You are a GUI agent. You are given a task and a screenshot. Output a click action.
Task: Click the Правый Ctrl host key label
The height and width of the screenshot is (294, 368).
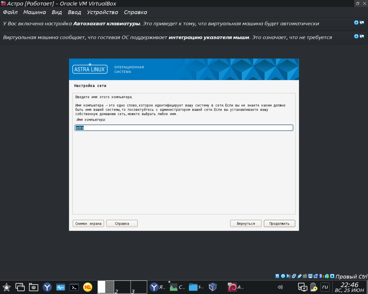click(351, 276)
